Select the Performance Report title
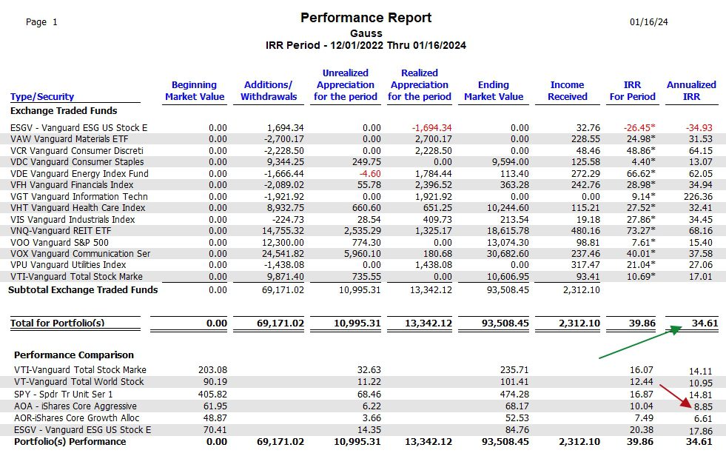Viewport: 726px width, 453px height. pyautogui.click(x=366, y=18)
